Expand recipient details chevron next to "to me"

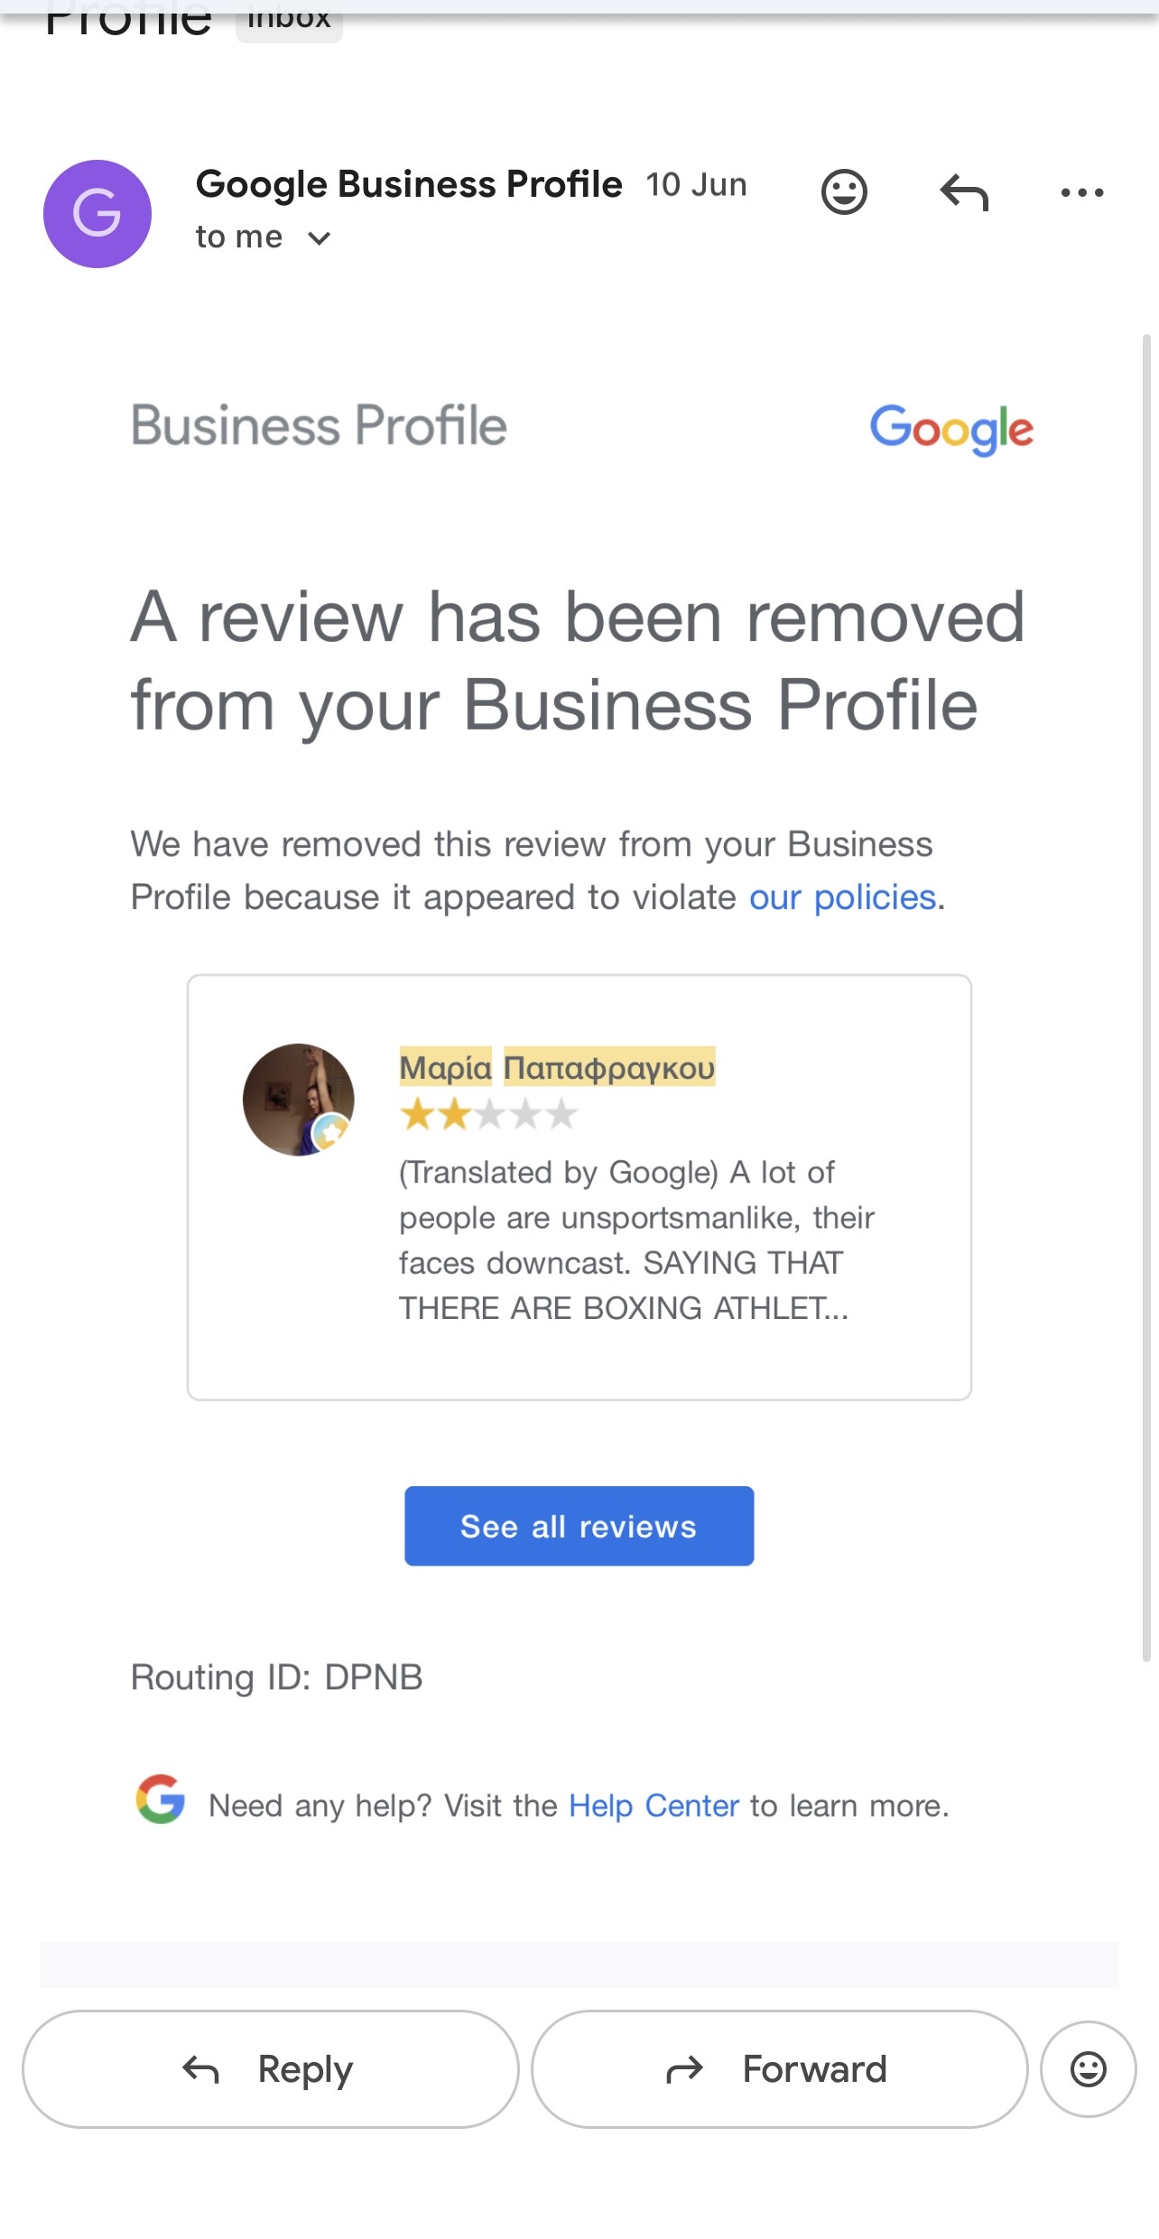[x=319, y=238]
